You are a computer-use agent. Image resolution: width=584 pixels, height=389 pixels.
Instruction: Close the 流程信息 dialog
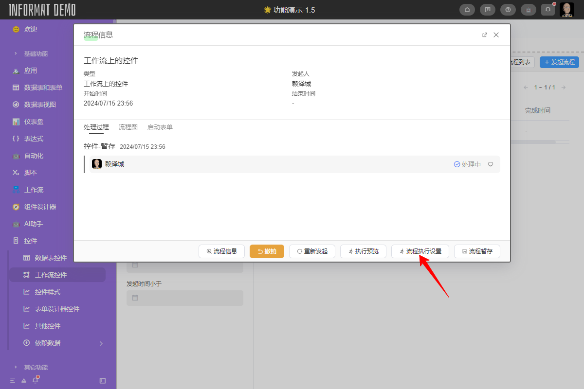click(496, 35)
